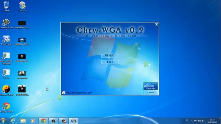Open the Action Center flag icon

point(195,121)
